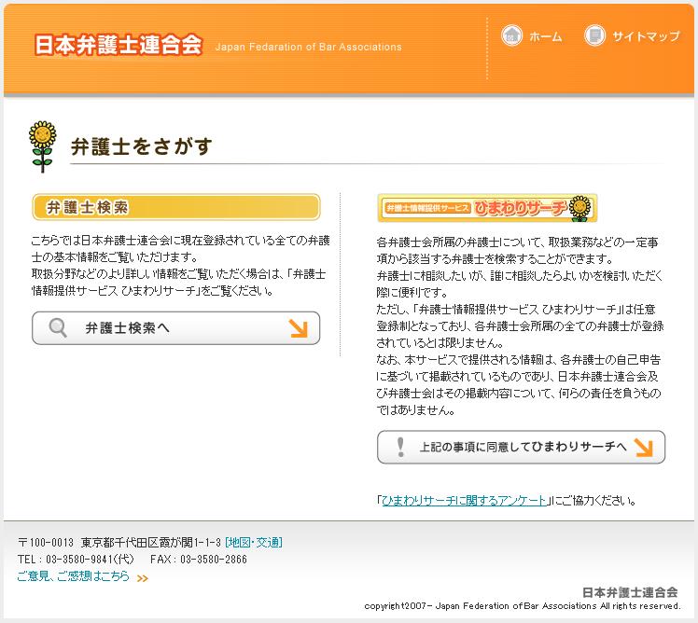Click the 弁護士をさがす page heading
The image size is (698, 623).
tap(142, 146)
